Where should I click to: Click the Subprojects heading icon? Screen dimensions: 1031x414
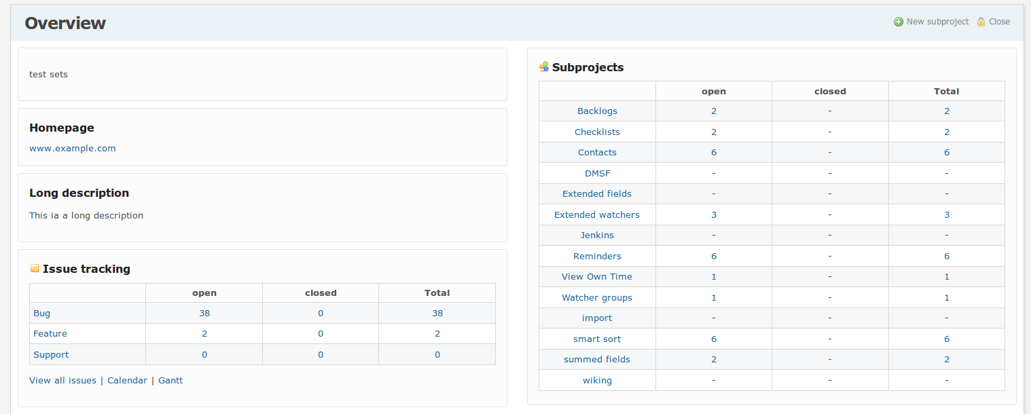[543, 67]
